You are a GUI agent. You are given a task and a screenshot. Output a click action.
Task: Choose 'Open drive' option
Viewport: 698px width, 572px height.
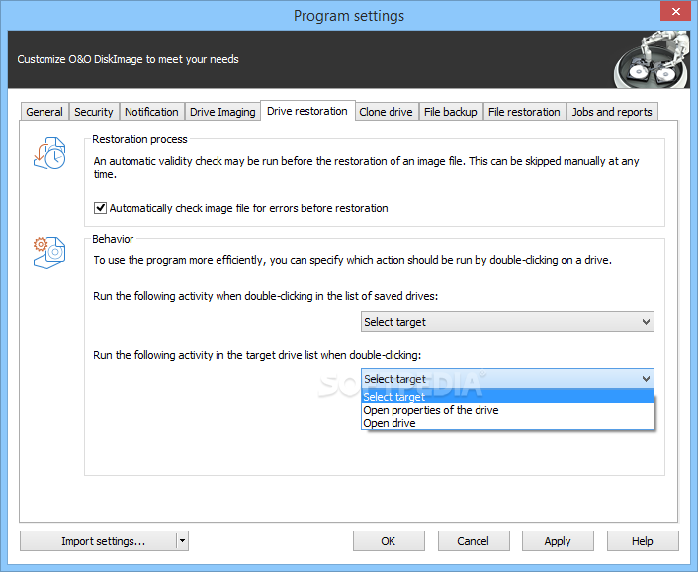point(507,423)
